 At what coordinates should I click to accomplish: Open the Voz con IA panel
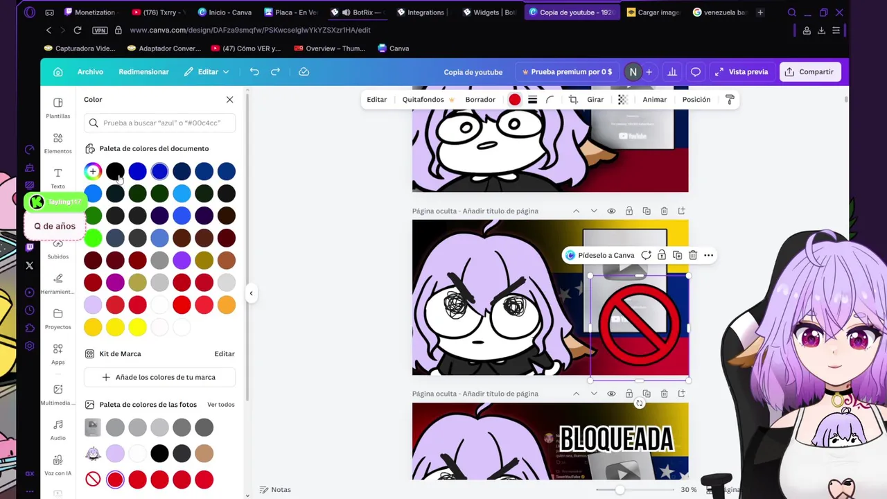click(x=58, y=465)
